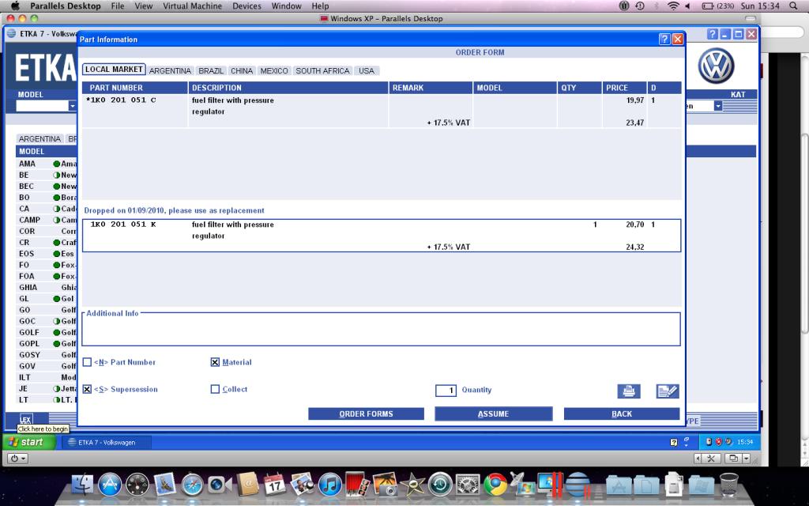The height and width of the screenshot is (506, 809).
Task: Click the ARGENTINA tab behind in the ETKA window
Action: [x=40, y=139]
